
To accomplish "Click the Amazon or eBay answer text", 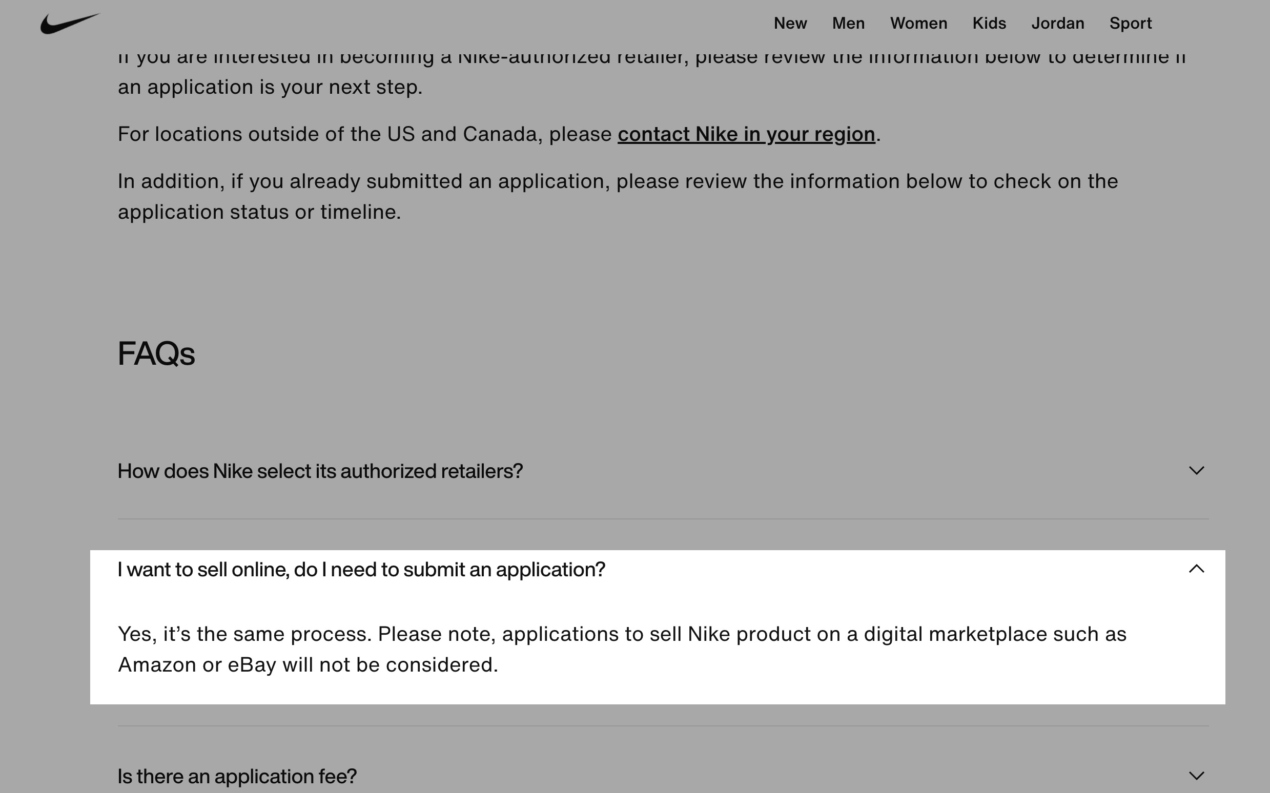I will pos(308,665).
